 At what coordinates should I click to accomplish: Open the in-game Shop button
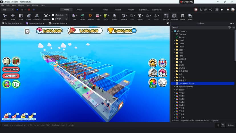[x=162, y=63]
